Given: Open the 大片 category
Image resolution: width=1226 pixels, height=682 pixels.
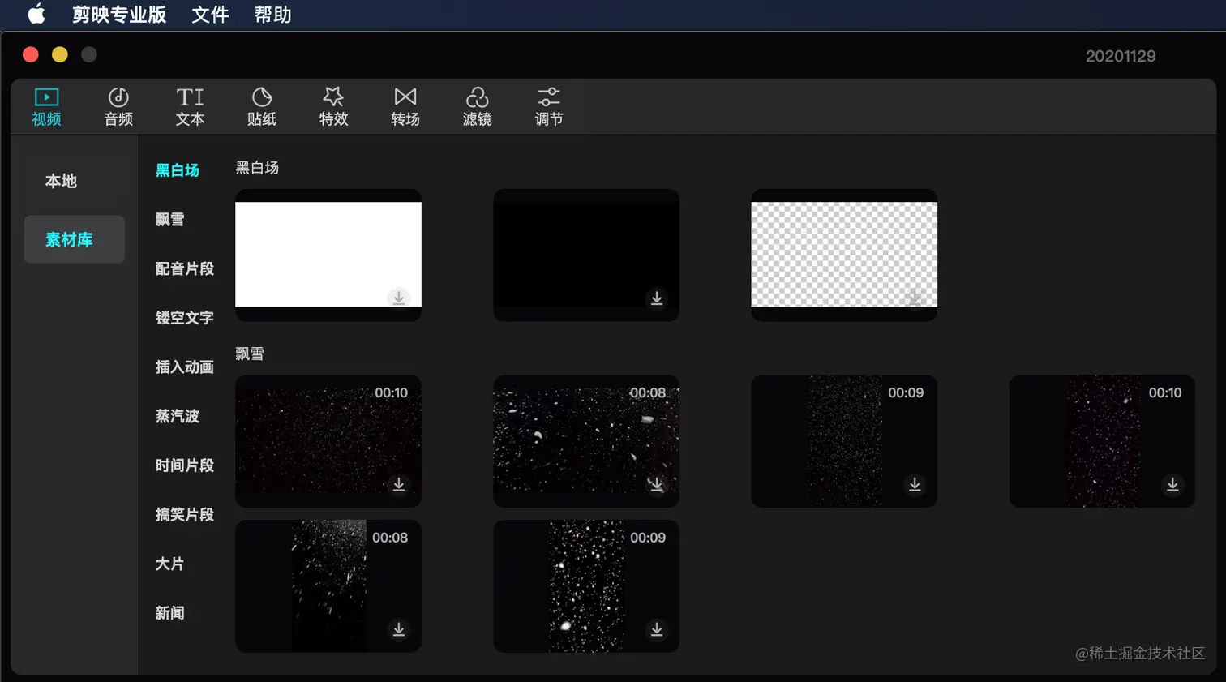Looking at the screenshot, I should tap(169, 564).
